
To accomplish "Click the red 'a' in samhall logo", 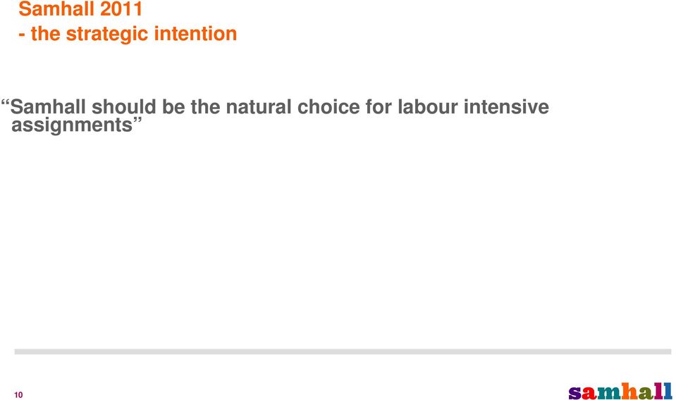I will (589, 393).
